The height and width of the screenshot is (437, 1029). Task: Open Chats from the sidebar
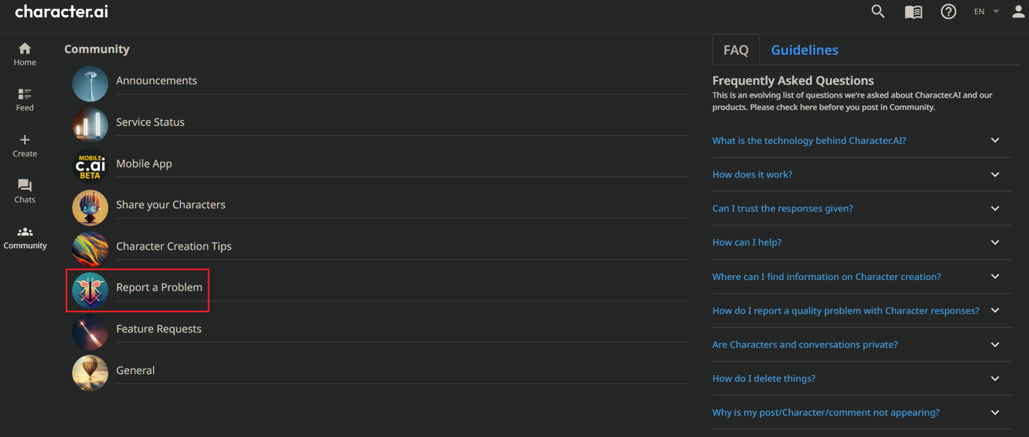tap(25, 191)
